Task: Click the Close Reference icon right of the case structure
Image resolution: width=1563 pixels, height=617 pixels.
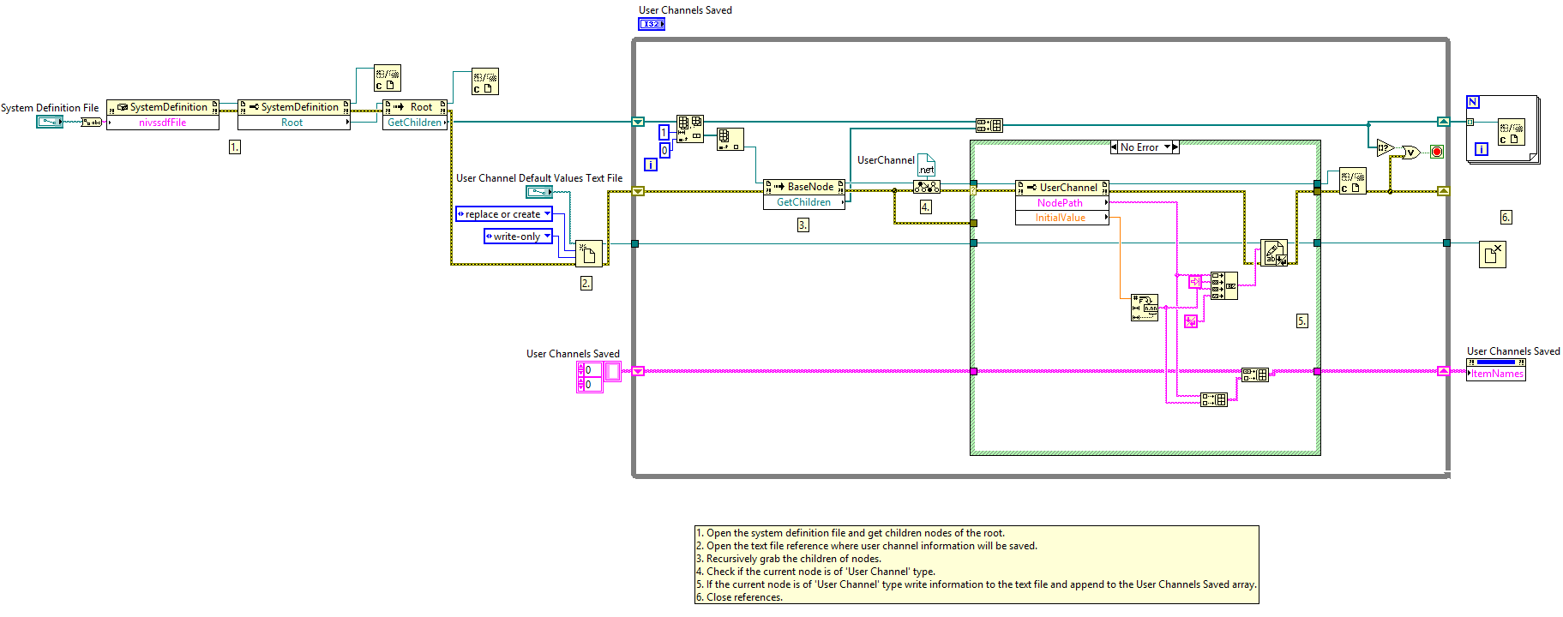Action: tap(1353, 181)
